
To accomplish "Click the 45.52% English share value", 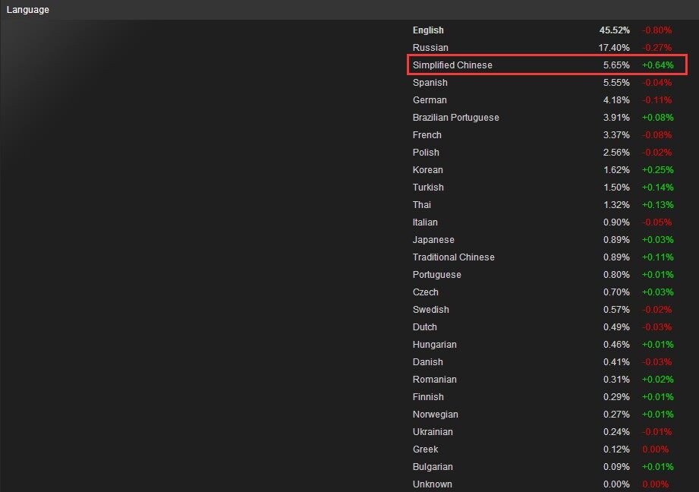I will click(x=614, y=30).
